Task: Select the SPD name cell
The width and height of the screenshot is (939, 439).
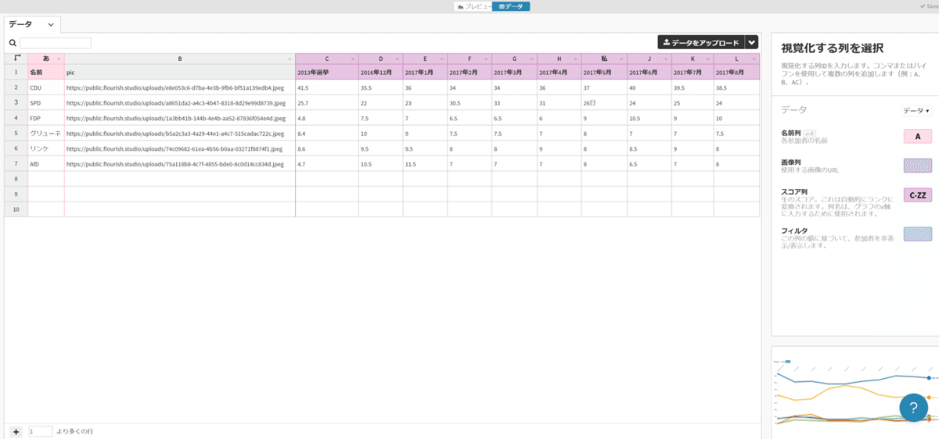Action: click(x=46, y=103)
